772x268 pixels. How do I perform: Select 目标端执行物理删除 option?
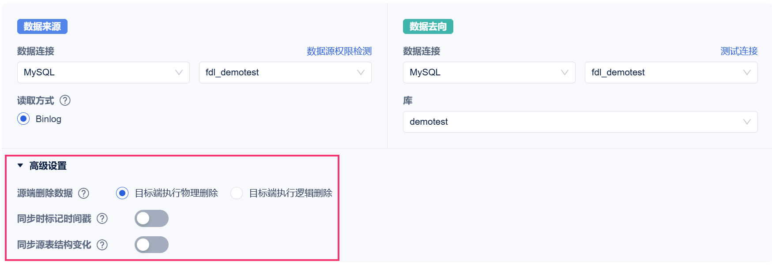[122, 193]
